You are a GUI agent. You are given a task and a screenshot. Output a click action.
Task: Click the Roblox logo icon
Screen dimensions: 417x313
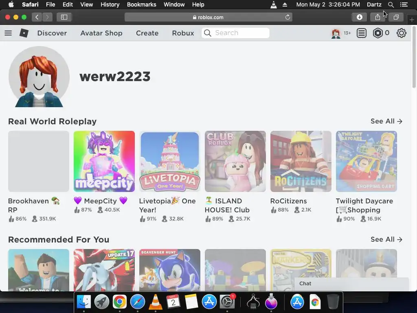click(x=24, y=33)
